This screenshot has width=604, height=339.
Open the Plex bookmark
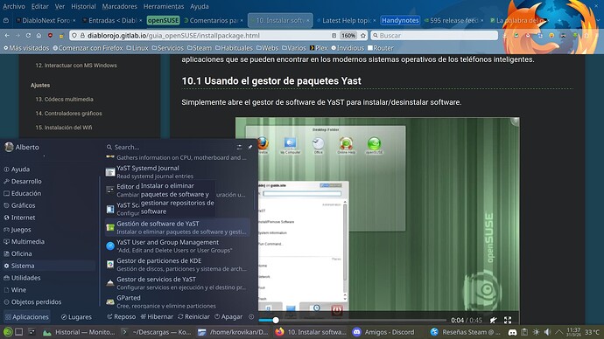click(x=319, y=48)
